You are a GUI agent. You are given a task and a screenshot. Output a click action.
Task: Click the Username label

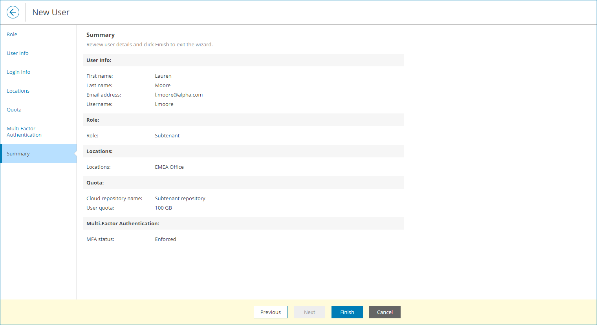99,104
